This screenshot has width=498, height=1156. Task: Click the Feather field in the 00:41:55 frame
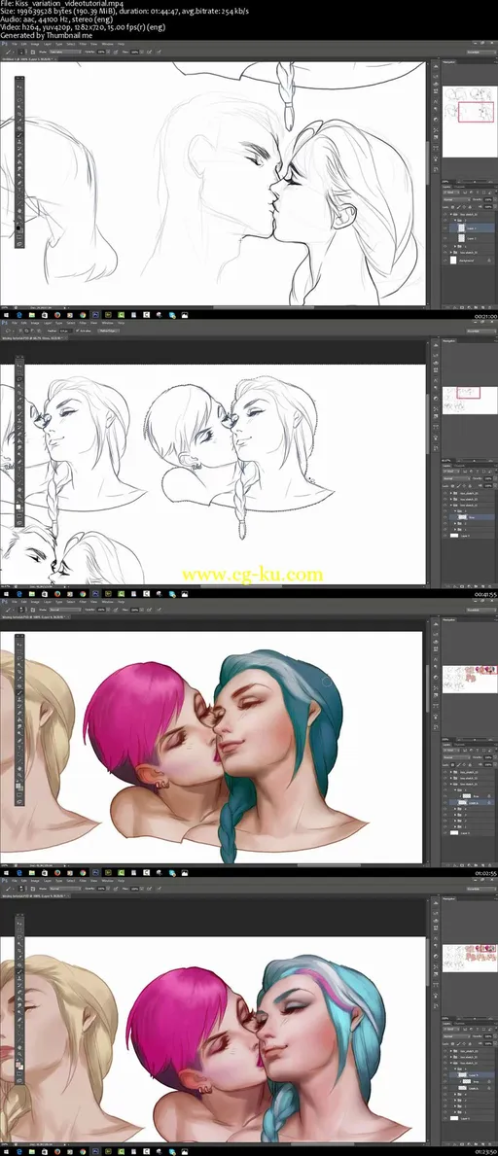(x=66, y=331)
